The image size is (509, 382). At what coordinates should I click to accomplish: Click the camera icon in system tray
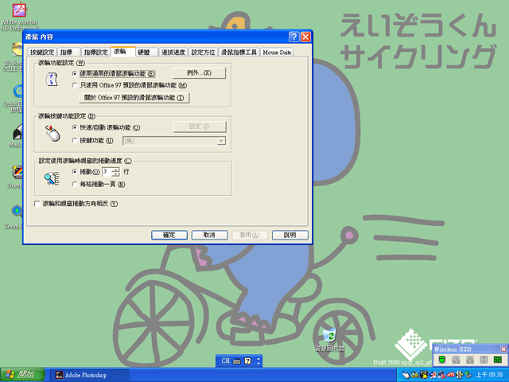click(414, 375)
